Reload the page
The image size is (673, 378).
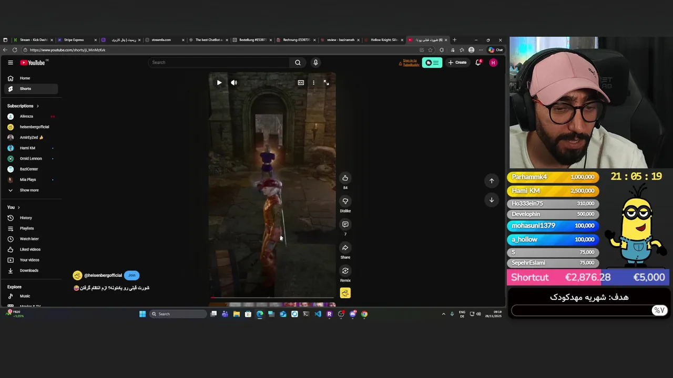[x=15, y=50]
